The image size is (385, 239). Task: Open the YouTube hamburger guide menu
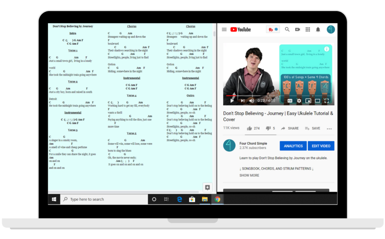224,30
